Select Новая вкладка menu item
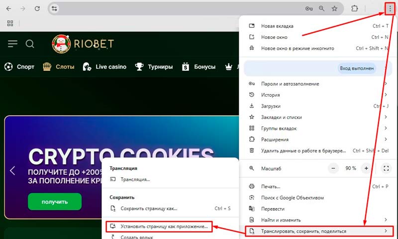Image resolution: width=398 pixels, height=239 pixels. click(x=318, y=26)
